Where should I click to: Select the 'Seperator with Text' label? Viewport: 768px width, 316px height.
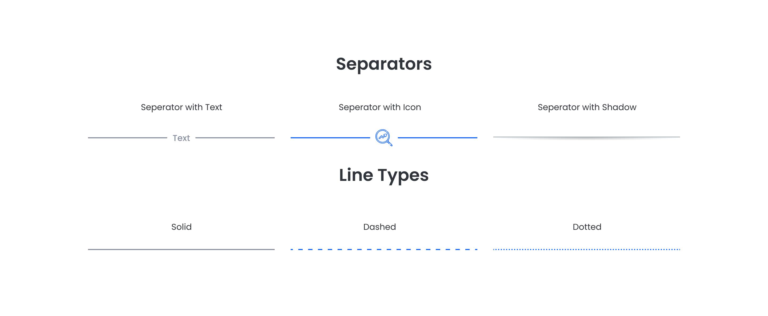tap(181, 107)
